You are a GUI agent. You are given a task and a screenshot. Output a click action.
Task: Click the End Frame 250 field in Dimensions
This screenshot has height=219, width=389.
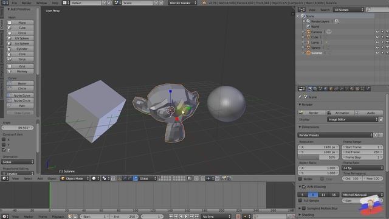[362, 152]
